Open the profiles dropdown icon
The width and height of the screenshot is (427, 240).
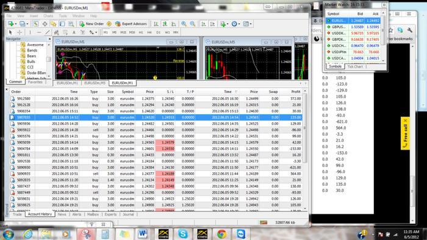tap(23, 24)
